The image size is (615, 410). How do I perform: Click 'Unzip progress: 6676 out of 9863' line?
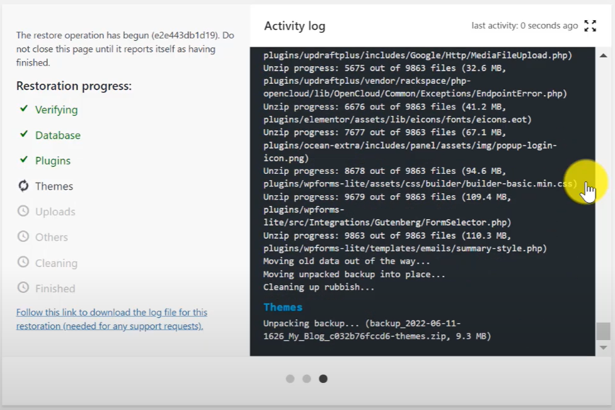[385, 106]
